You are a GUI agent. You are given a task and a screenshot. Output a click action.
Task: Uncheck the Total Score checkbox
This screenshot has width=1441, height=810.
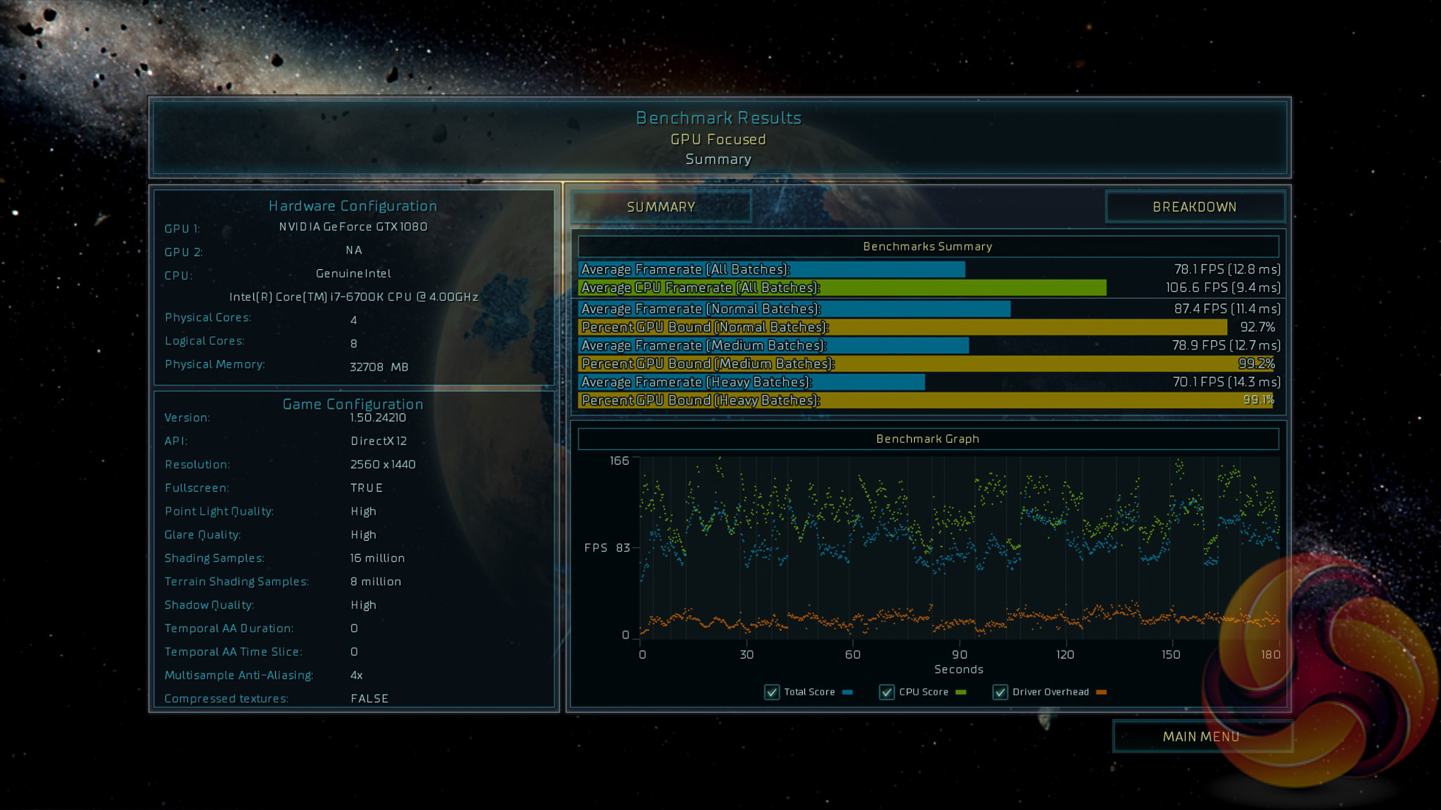click(772, 692)
